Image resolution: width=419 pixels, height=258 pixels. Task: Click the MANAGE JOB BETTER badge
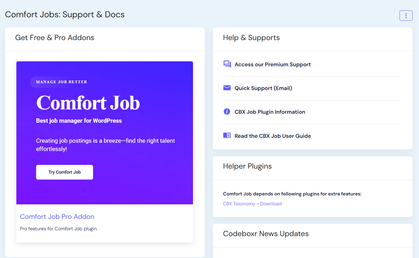[61, 82]
